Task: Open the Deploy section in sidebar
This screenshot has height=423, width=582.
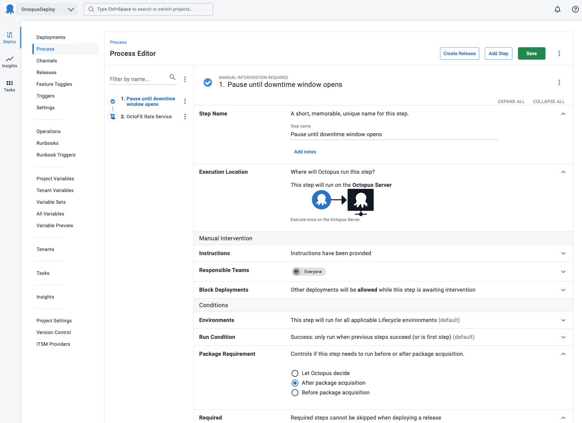Action: tap(10, 38)
